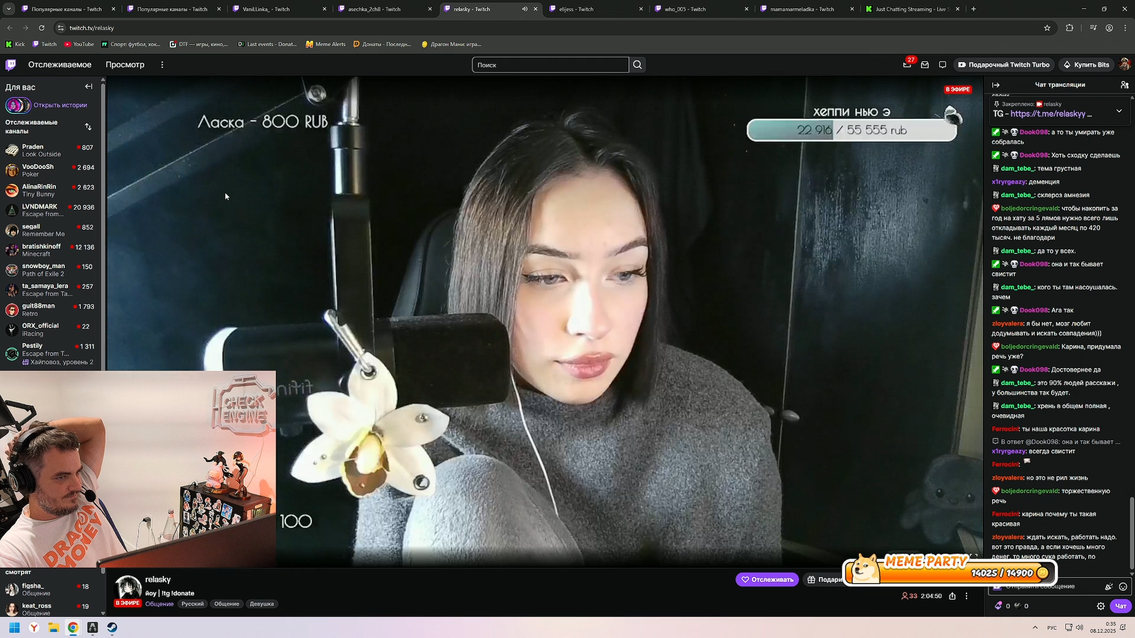Click the Поиск search field
The height and width of the screenshot is (638, 1135).
[x=550, y=65]
